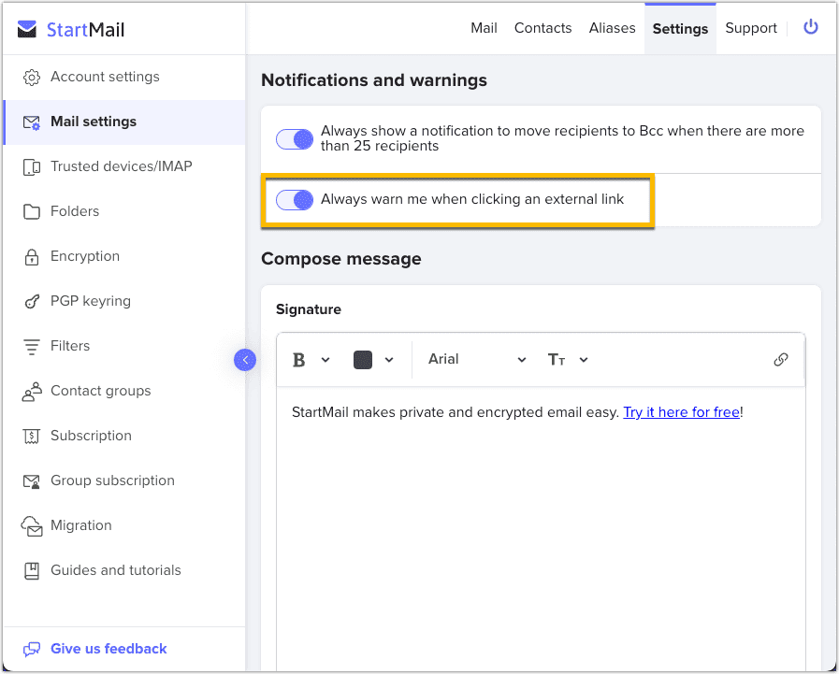Viewport: 839px width, 674px height.
Task: Click the Migration cloud icon
Action: pos(32,525)
